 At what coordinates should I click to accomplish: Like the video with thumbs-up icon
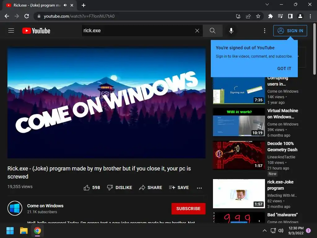87,187
